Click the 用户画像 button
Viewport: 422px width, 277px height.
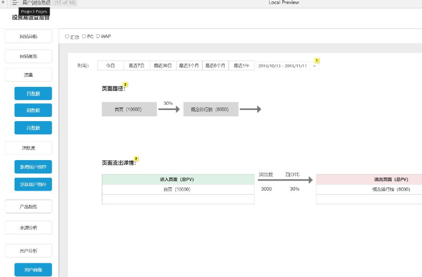33,270
